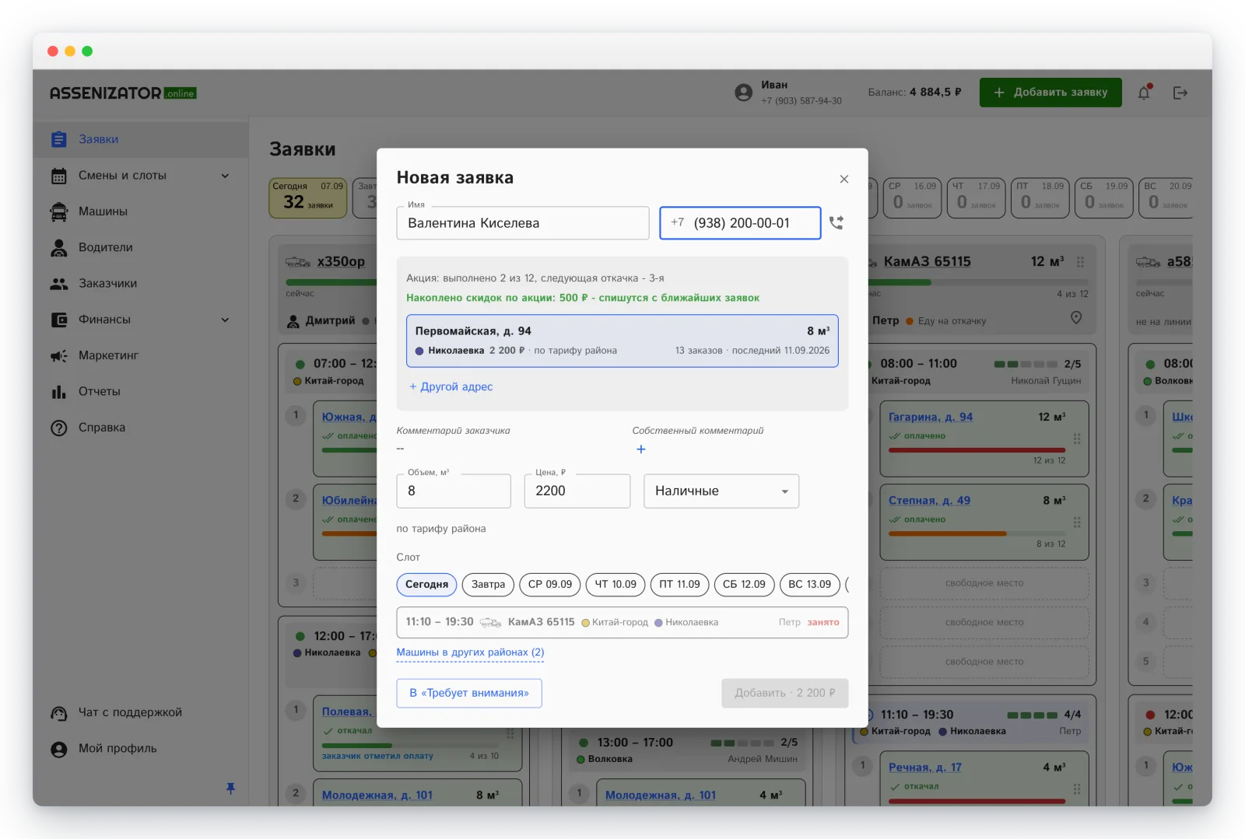
Task: Open the СБ 19.09 day card
Action: point(1104,198)
